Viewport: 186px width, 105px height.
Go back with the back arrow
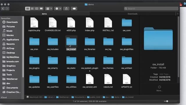[x=3, y=8]
